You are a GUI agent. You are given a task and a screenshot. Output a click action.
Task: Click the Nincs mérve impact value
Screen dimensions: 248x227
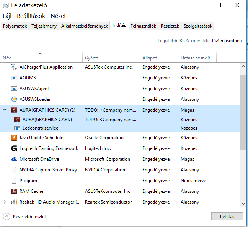click(193, 181)
